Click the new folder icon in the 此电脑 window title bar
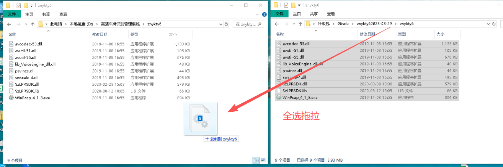Screen dimensions: 503x167 (x=26, y=5)
